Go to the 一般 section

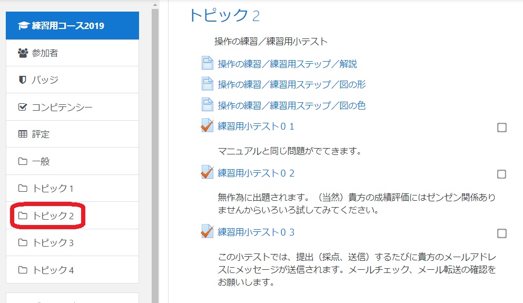point(72,161)
